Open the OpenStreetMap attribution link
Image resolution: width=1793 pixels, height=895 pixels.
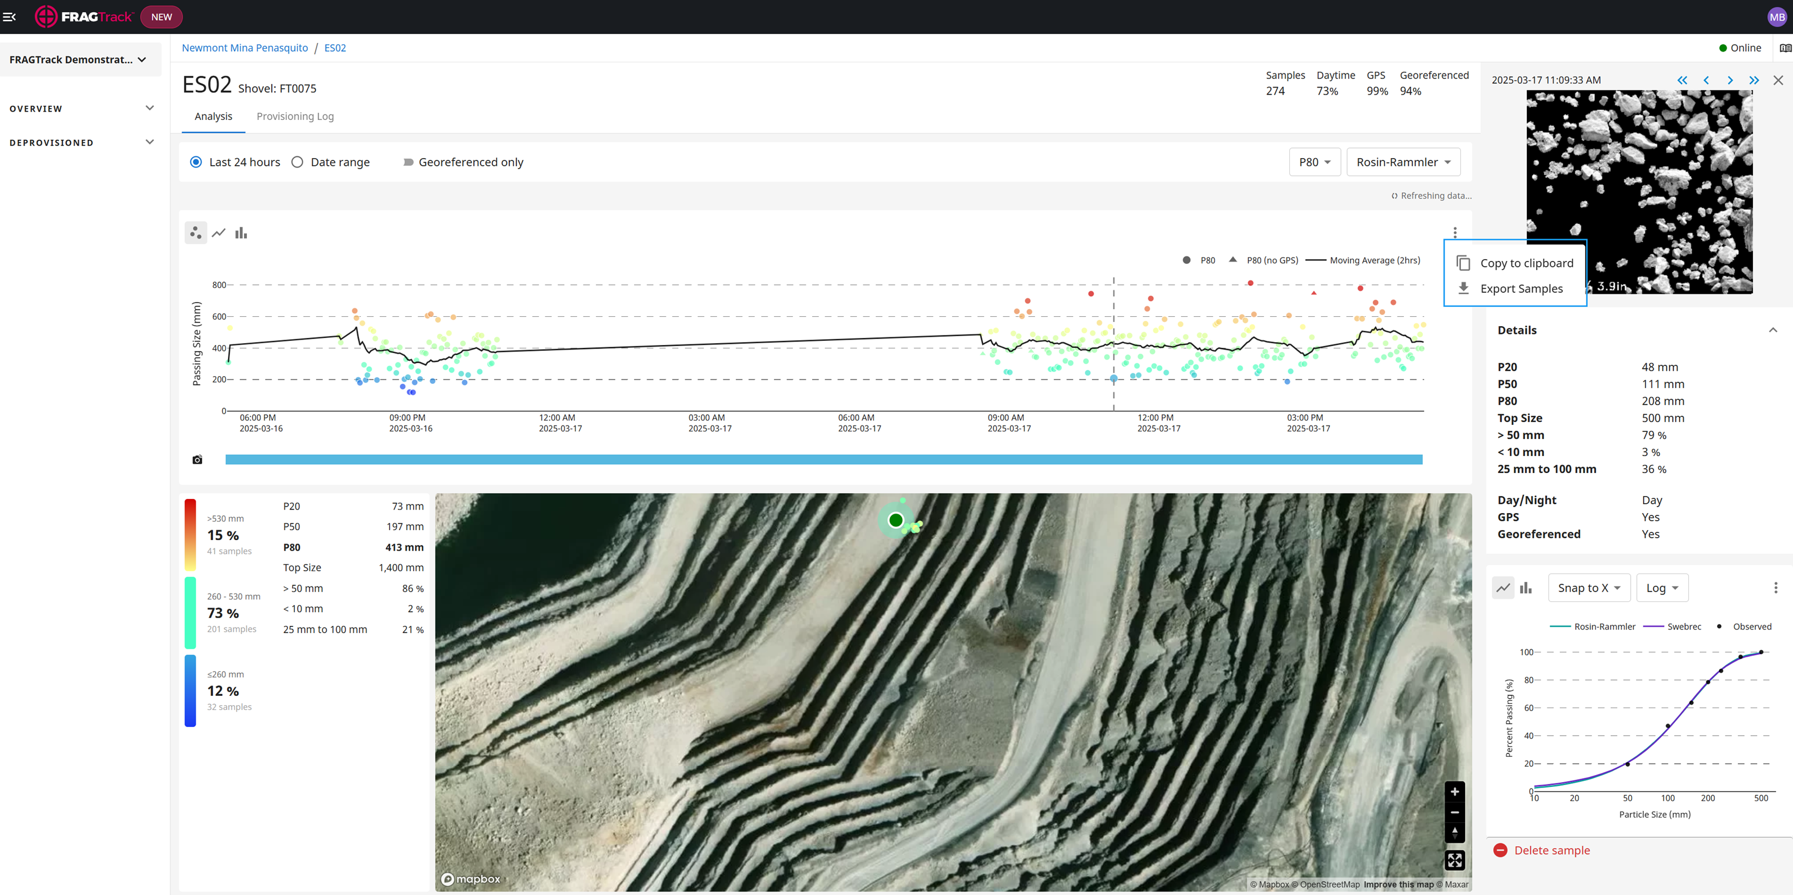tap(1326, 884)
